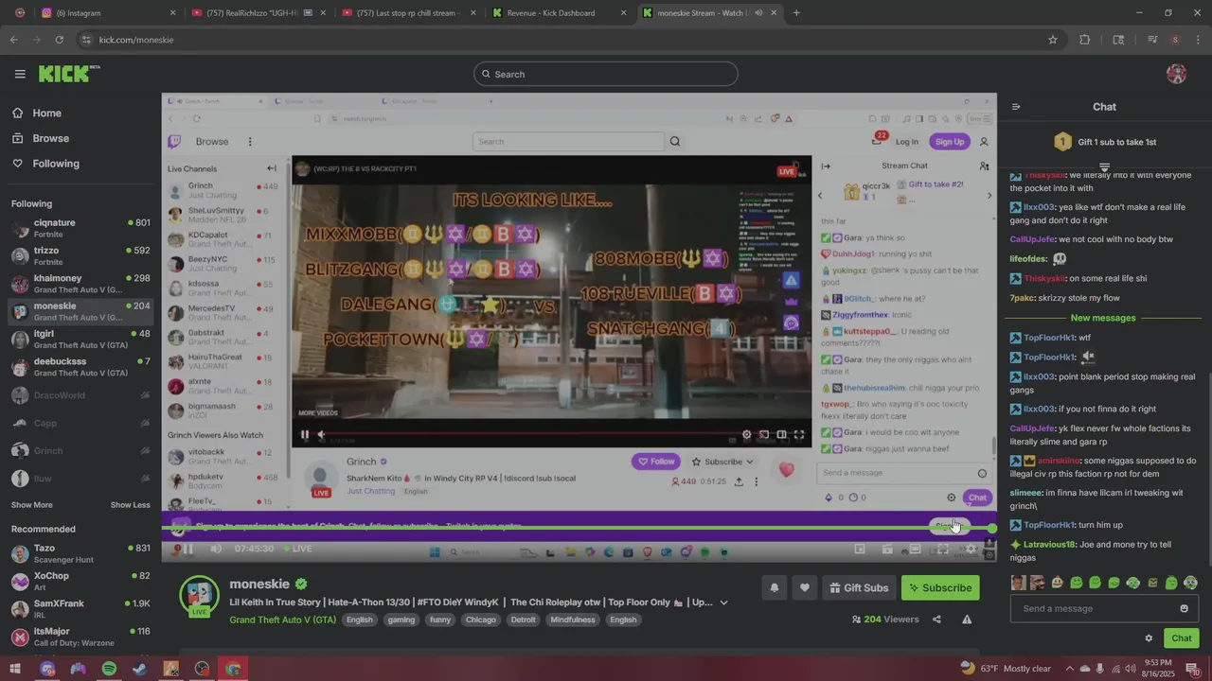1212x681 pixels.
Task: Open khaimoney's channel in sidebar
Action: pos(80,284)
